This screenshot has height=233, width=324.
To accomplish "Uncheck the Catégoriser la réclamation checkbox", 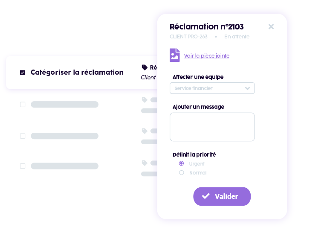I will coord(23,73).
